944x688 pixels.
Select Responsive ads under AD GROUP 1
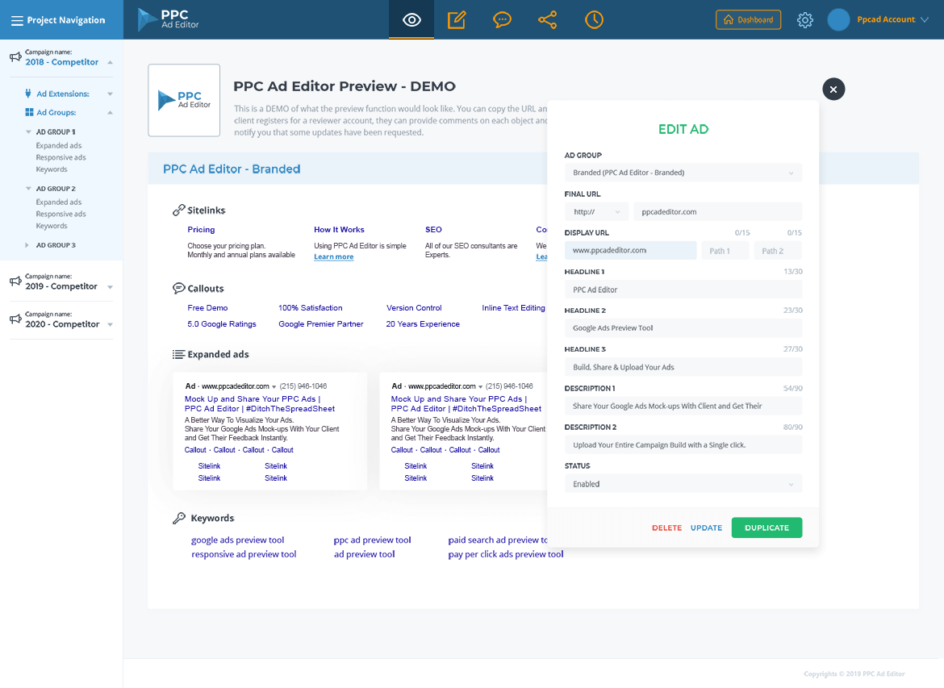[x=61, y=158]
